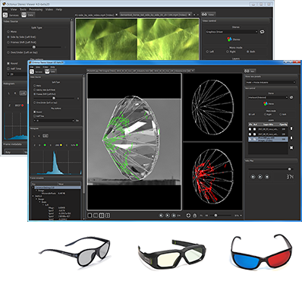302x281 pixels.
Task: Open the zoom percentage dropdown at bottom right
Action: click(x=238, y=216)
